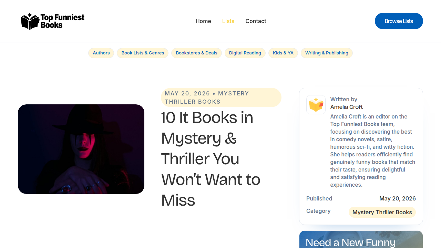The height and width of the screenshot is (248, 441).
Task: Click the article title heading
Action: 211,159
